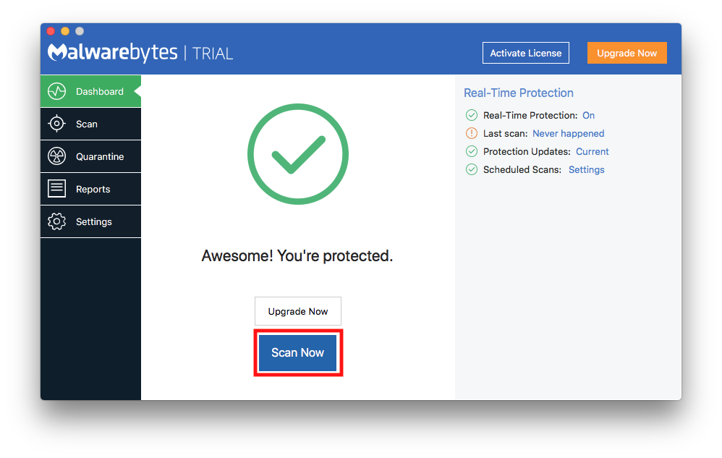This screenshot has height=458, width=722.
Task: Toggle Real-Time Protection via the On link
Action: coord(588,116)
